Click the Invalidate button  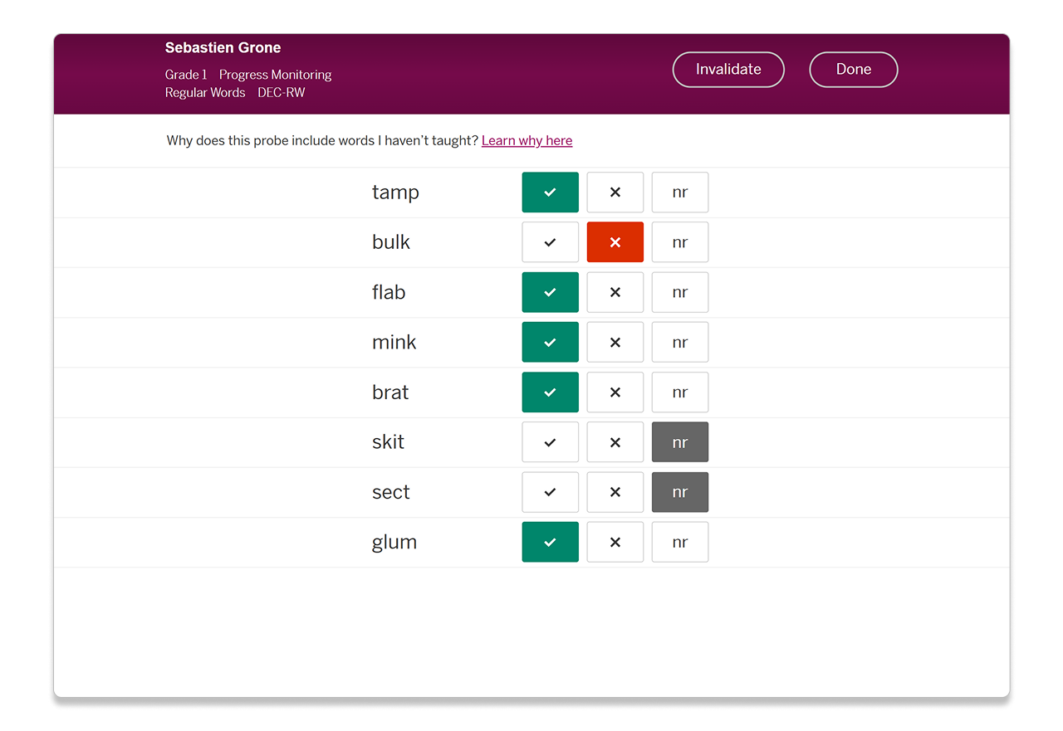[727, 70]
